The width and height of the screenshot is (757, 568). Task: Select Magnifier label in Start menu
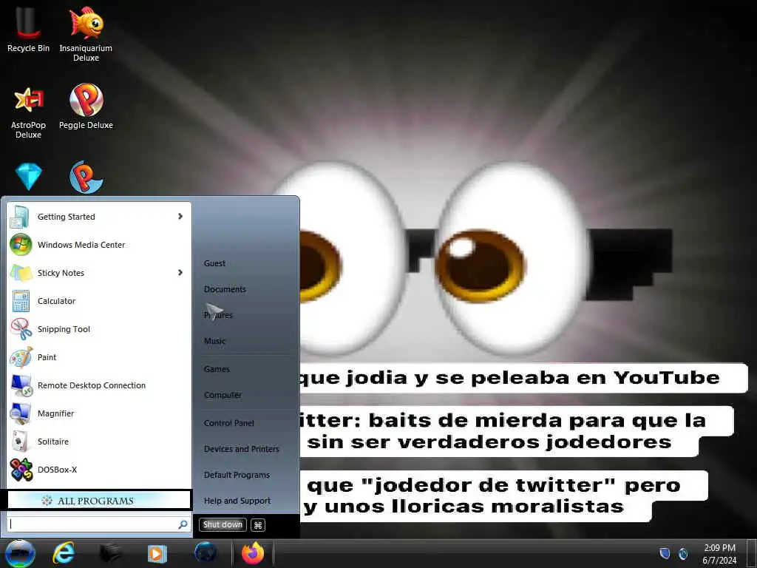55,413
